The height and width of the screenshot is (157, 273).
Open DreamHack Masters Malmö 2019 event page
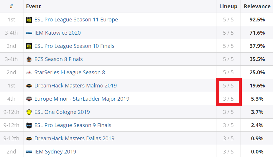pos(75,86)
